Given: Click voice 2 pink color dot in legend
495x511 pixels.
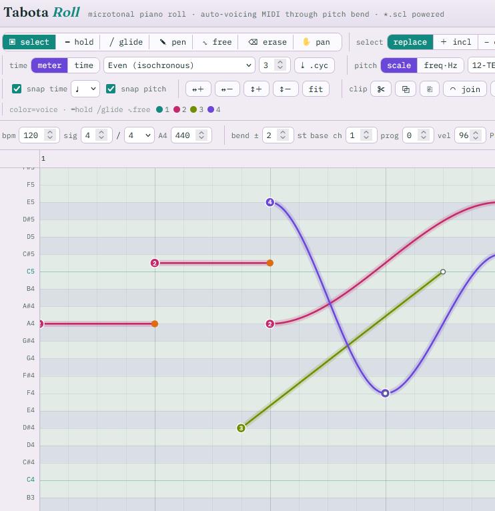Looking at the screenshot, I should pyautogui.click(x=177, y=109).
